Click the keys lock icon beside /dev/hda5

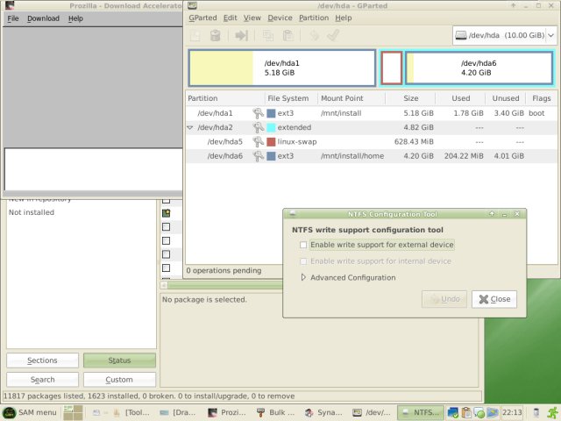coord(258,141)
